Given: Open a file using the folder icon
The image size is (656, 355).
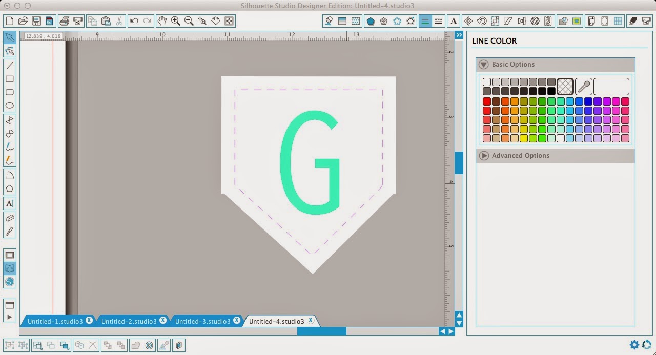Looking at the screenshot, I should tap(23, 21).
